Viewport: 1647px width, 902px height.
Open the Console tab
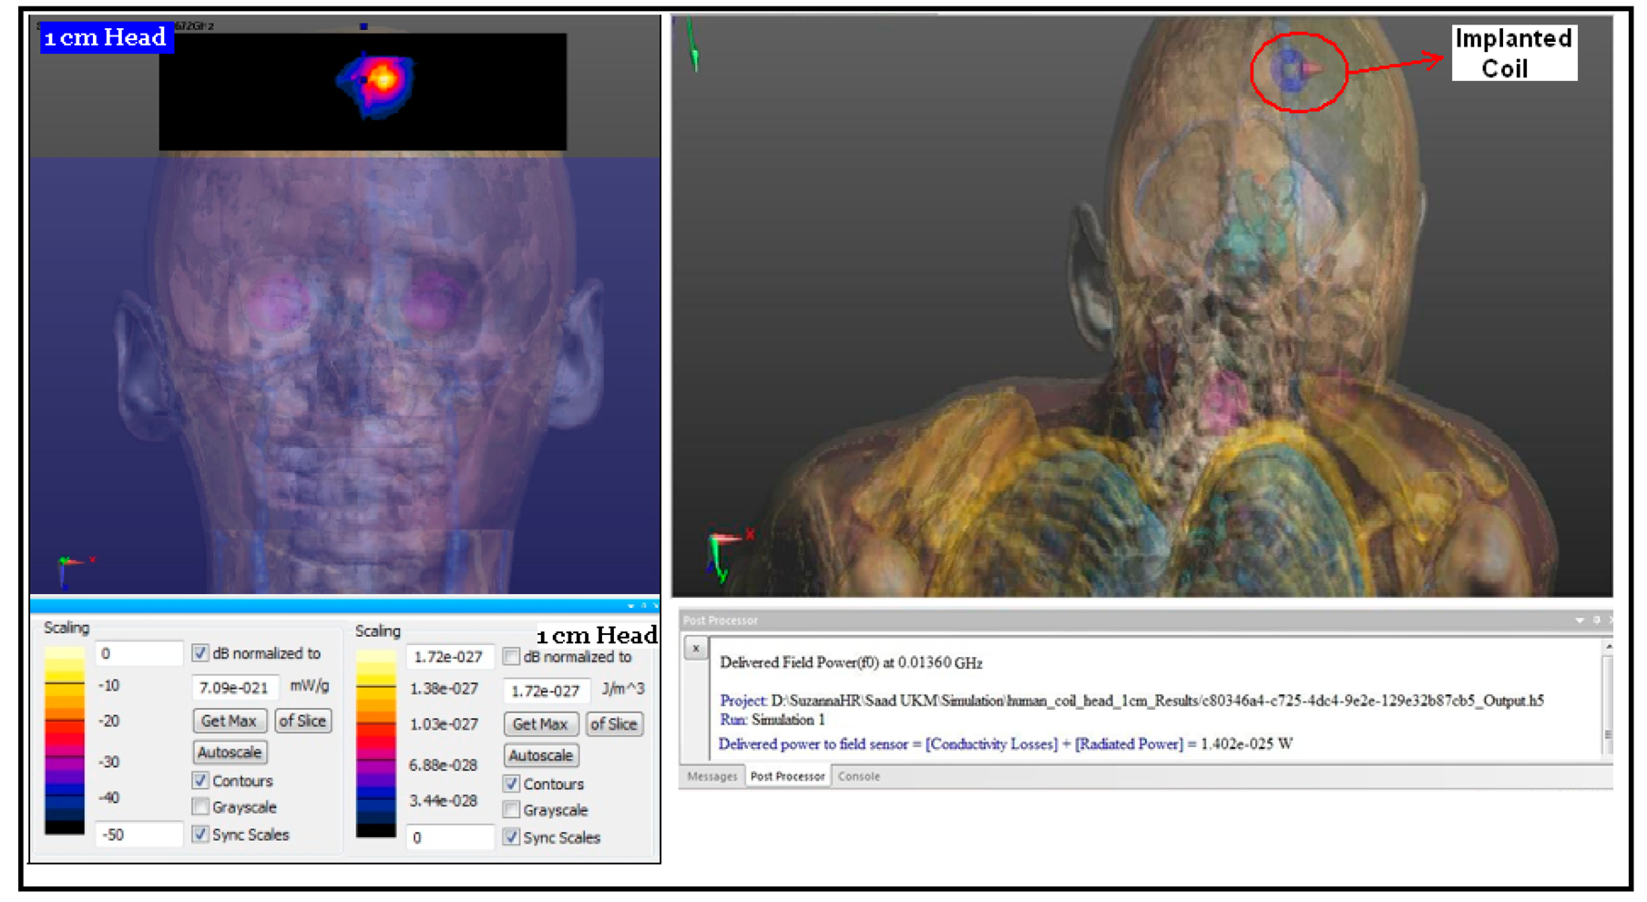click(x=858, y=777)
